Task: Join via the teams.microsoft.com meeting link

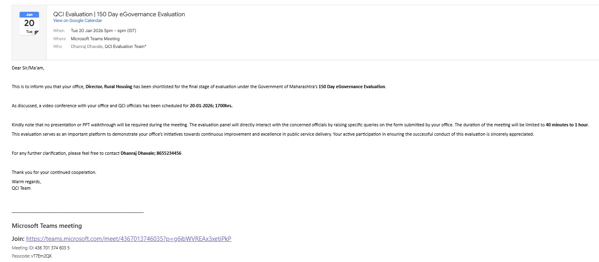Action: pos(129,239)
